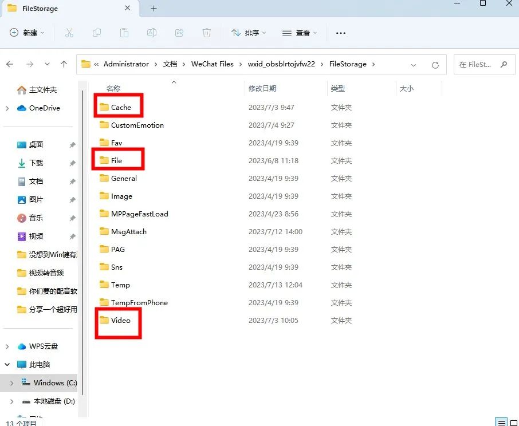Go back using the back arrow

pyautogui.click(x=10, y=64)
